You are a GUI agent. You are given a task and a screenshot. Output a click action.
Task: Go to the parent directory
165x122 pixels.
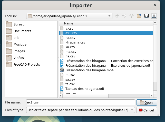coord(132,16)
